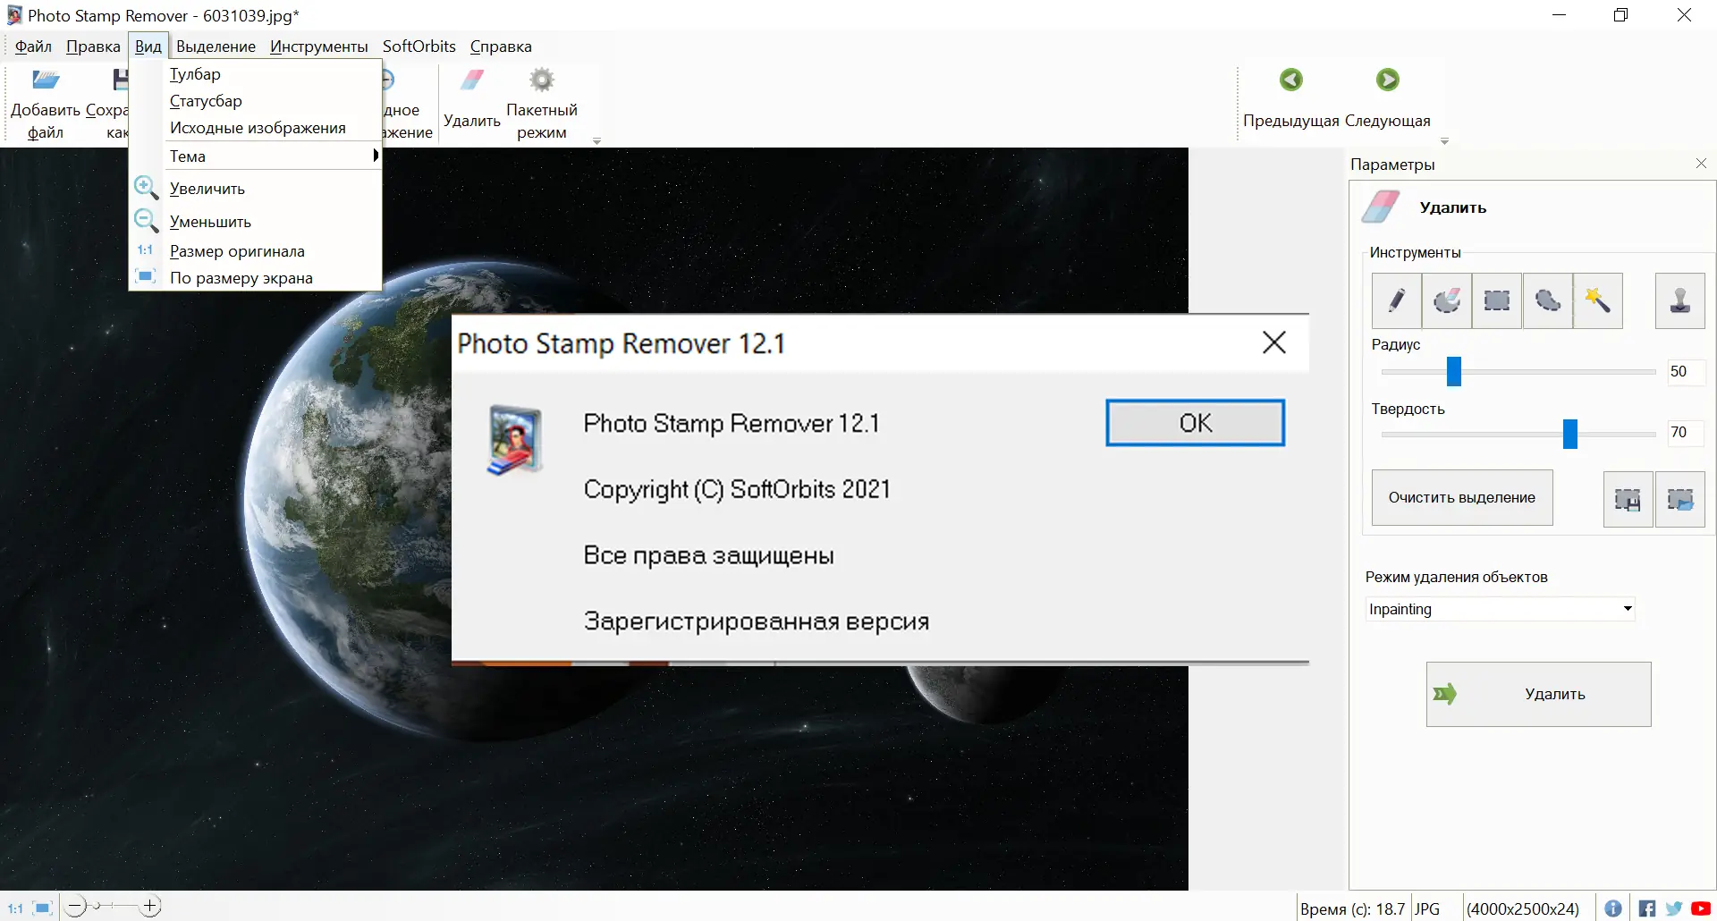
Task: Click the Время (с): 18.7 status text
Action: [1352, 909]
